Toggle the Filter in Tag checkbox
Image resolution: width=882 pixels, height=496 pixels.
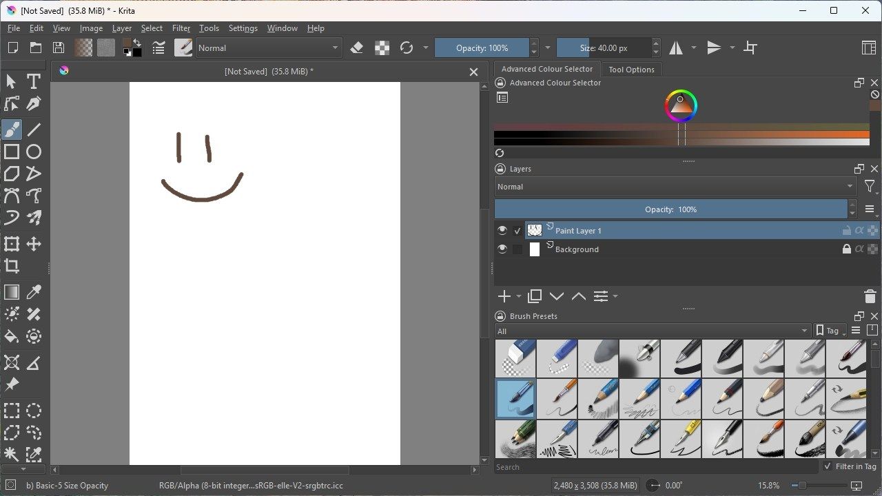point(828,466)
